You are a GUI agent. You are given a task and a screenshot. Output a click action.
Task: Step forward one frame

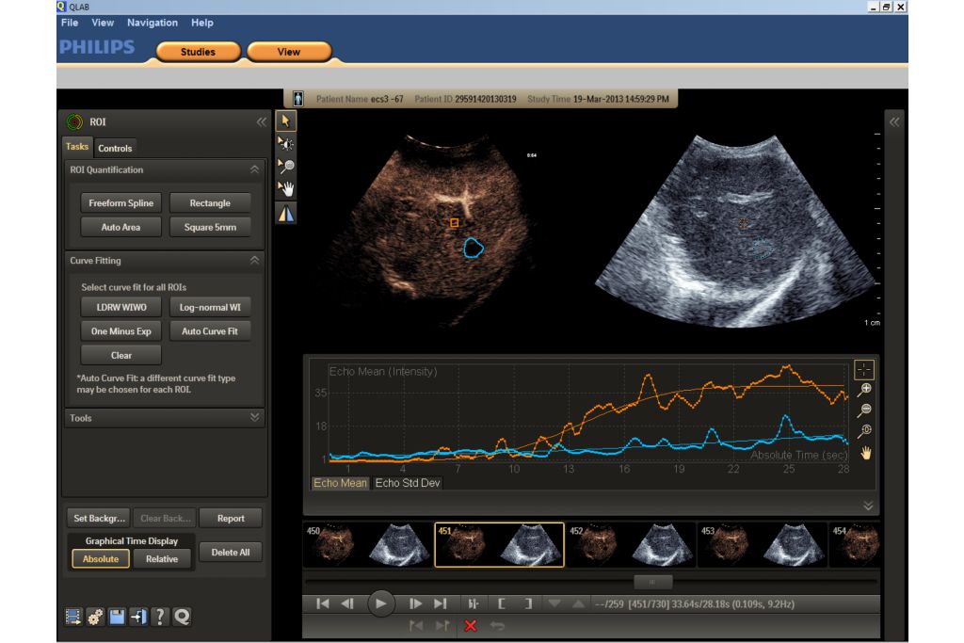[x=415, y=603]
